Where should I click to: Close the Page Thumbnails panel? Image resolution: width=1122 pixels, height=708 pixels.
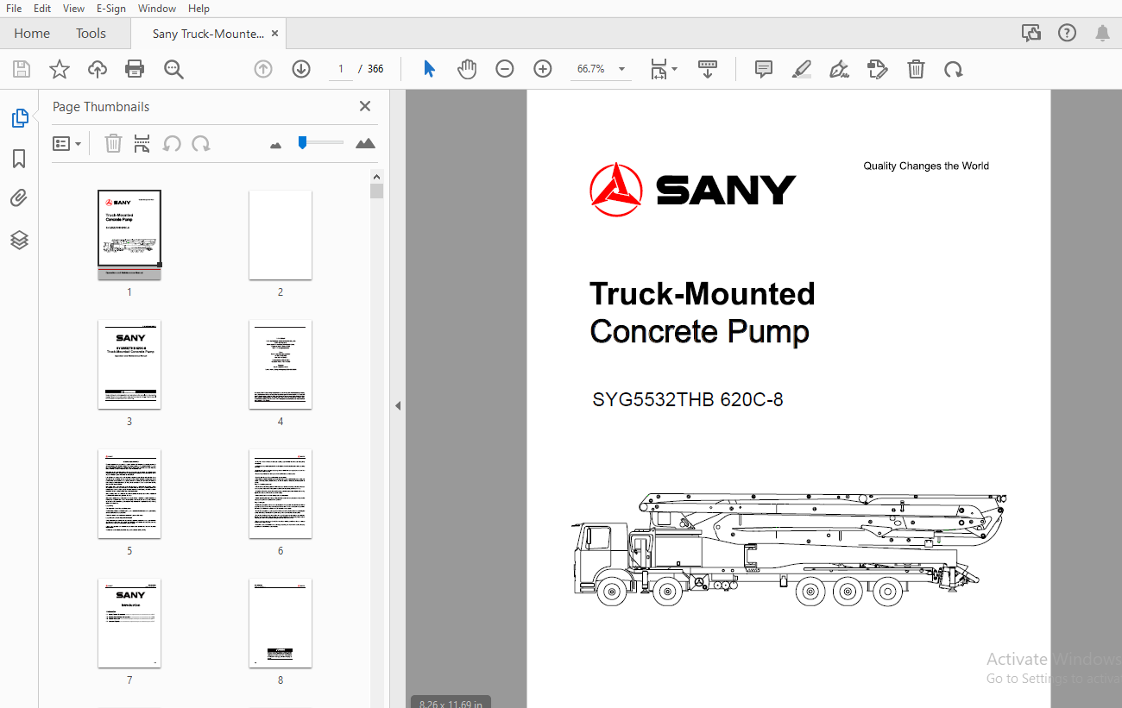tap(365, 106)
